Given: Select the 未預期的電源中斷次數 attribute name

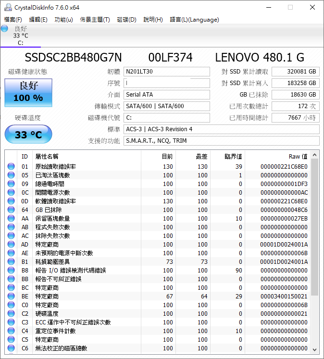Looking at the screenshot, I should coord(64,253).
